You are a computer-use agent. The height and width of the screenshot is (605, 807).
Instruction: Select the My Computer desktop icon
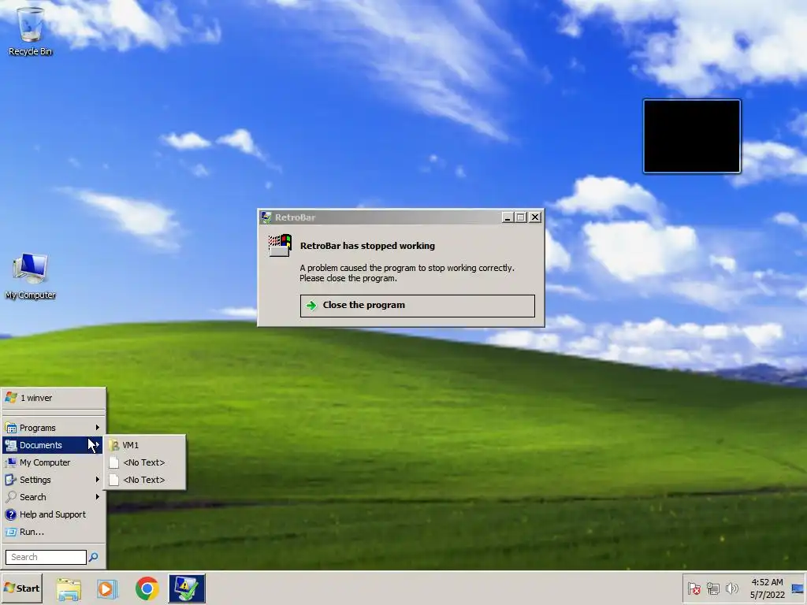(x=31, y=277)
